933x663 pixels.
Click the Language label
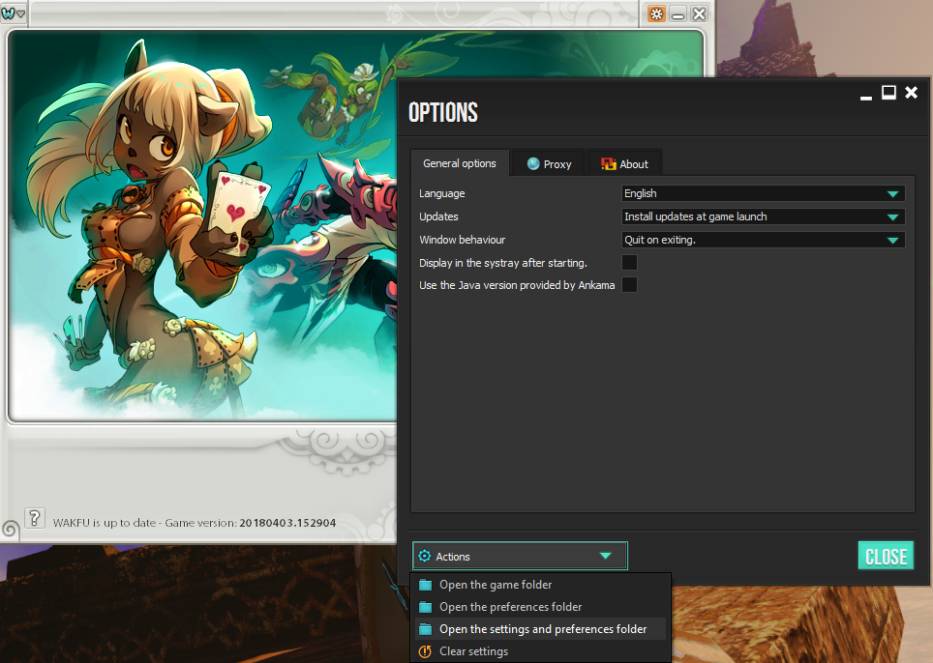(x=442, y=193)
